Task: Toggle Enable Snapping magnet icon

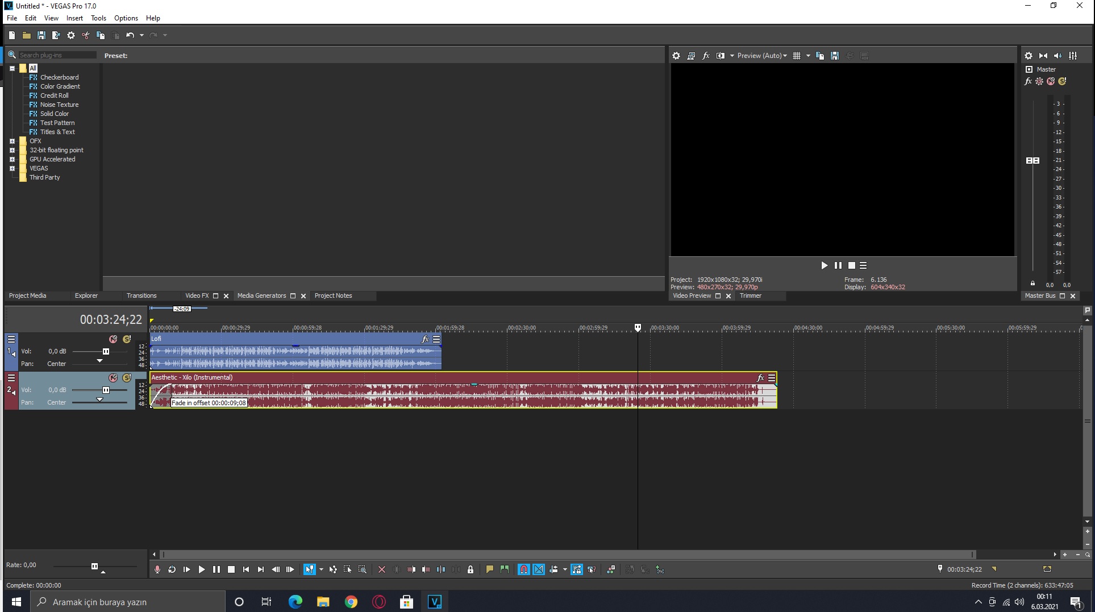Action: (524, 569)
